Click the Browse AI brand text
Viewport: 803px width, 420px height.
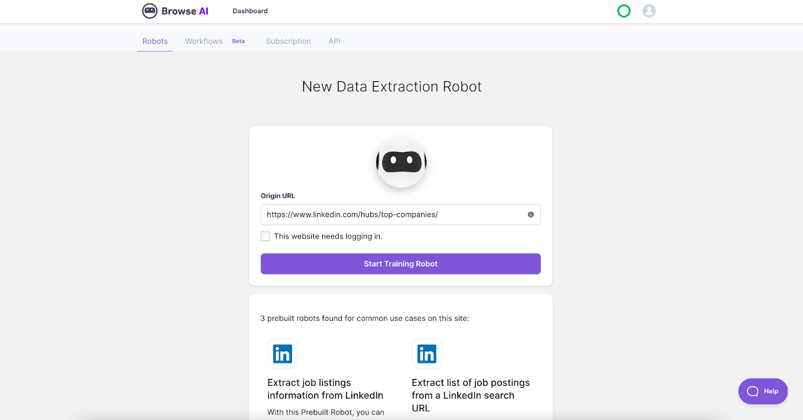coord(185,11)
